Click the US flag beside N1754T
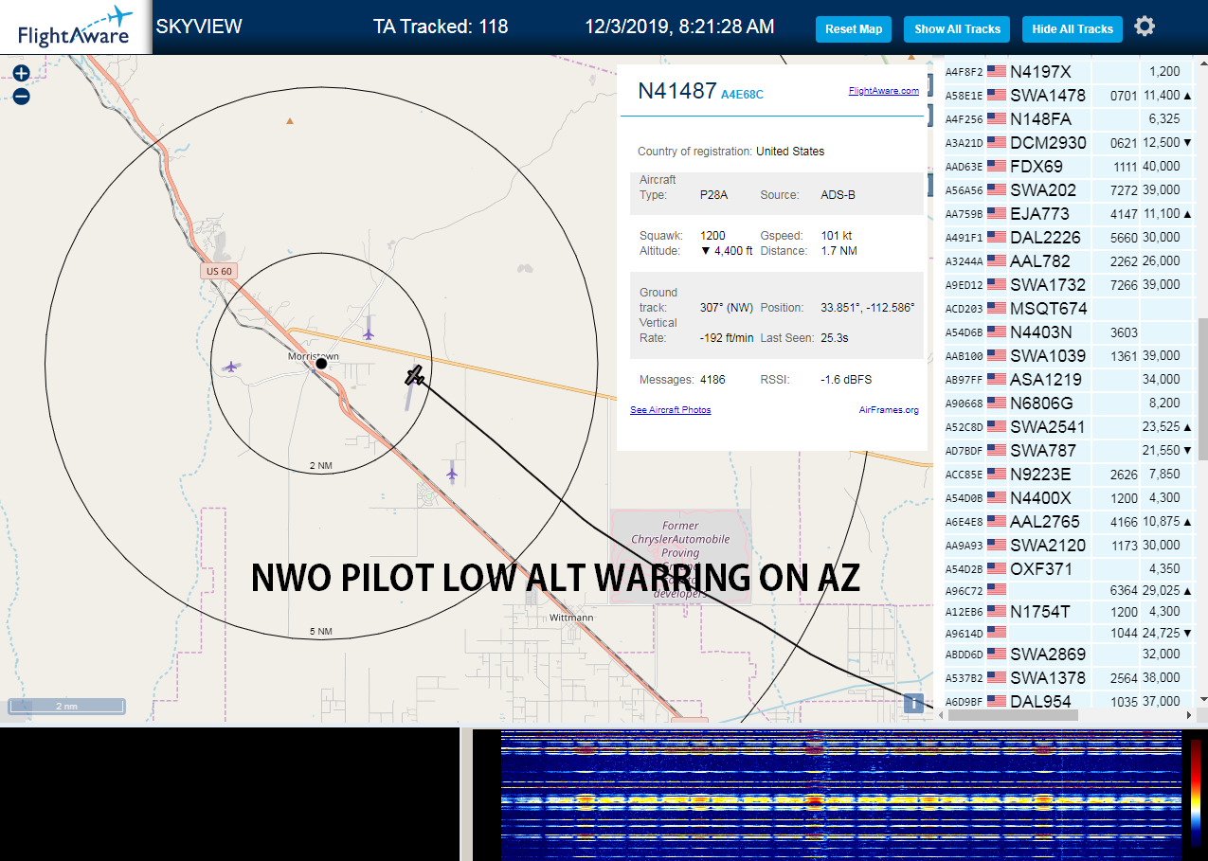The image size is (1208, 861). point(997,611)
